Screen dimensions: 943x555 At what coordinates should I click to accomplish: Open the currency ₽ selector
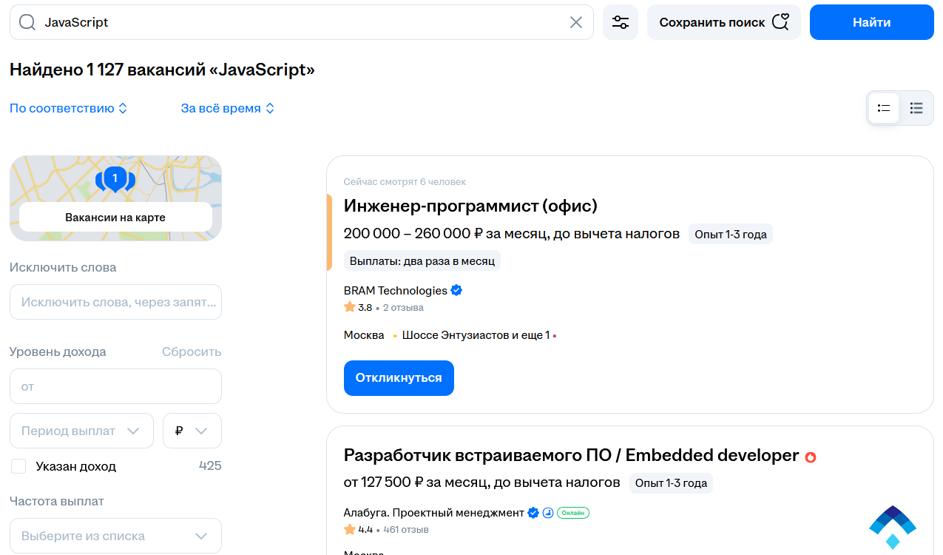click(x=192, y=430)
